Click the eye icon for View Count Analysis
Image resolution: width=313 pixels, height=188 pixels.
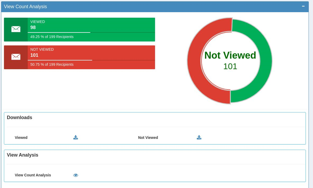[x=76, y=175]
